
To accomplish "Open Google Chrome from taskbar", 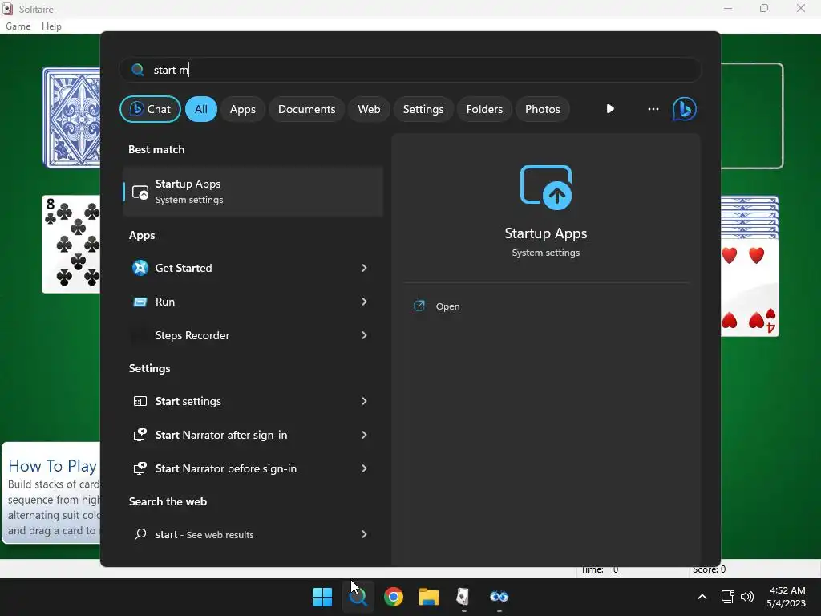I will [x=393, y=597].
